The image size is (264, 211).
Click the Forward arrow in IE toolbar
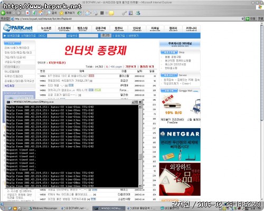point(18,13)
